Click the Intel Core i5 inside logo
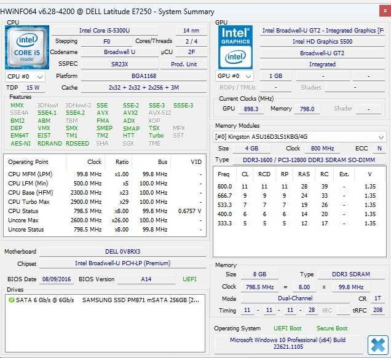The image size is (391, 358). (27, 47)
